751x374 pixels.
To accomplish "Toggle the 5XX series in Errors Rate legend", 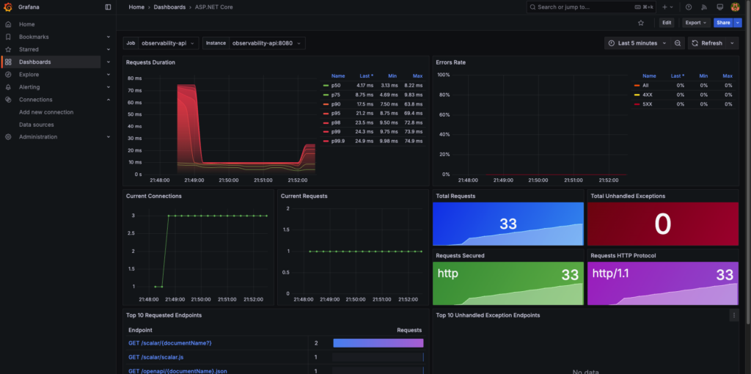I will [649, 104].
